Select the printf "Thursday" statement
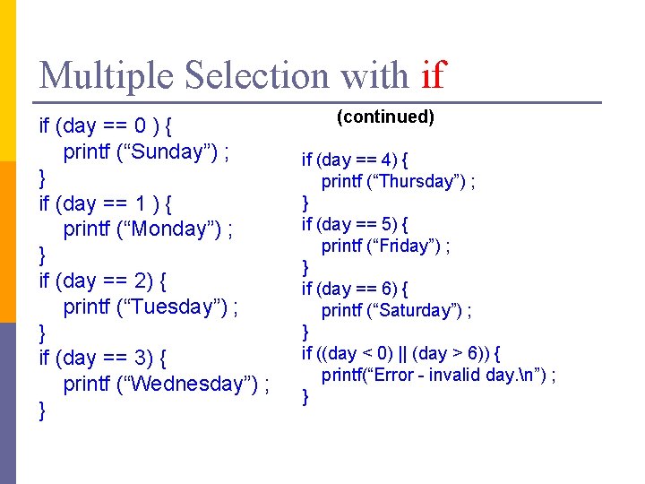645x484 pixels. 399,181
